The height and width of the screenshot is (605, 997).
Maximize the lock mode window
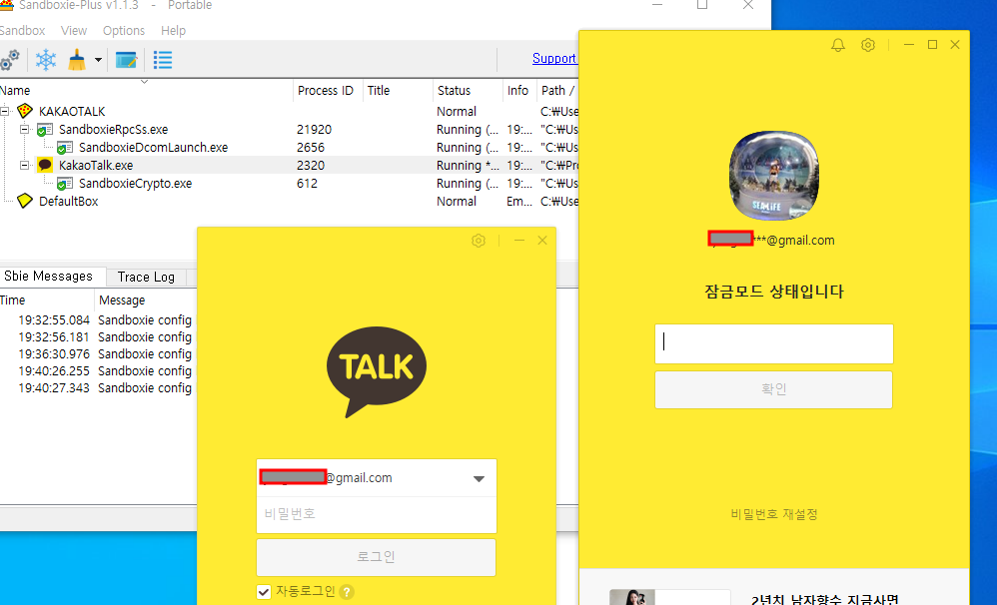point(932,45)
